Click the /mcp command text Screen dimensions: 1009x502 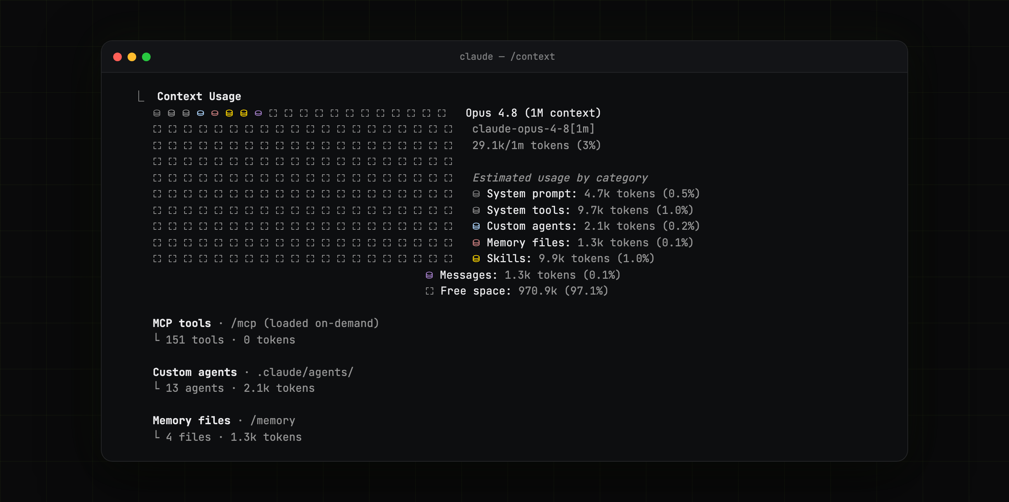tap(243, 323)
